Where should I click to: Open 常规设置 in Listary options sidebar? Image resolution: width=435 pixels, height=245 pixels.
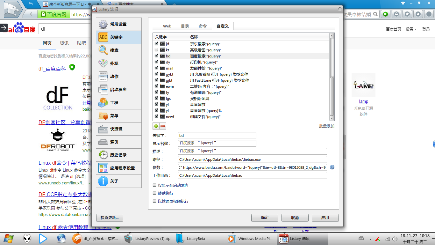(x=119, y=24)
